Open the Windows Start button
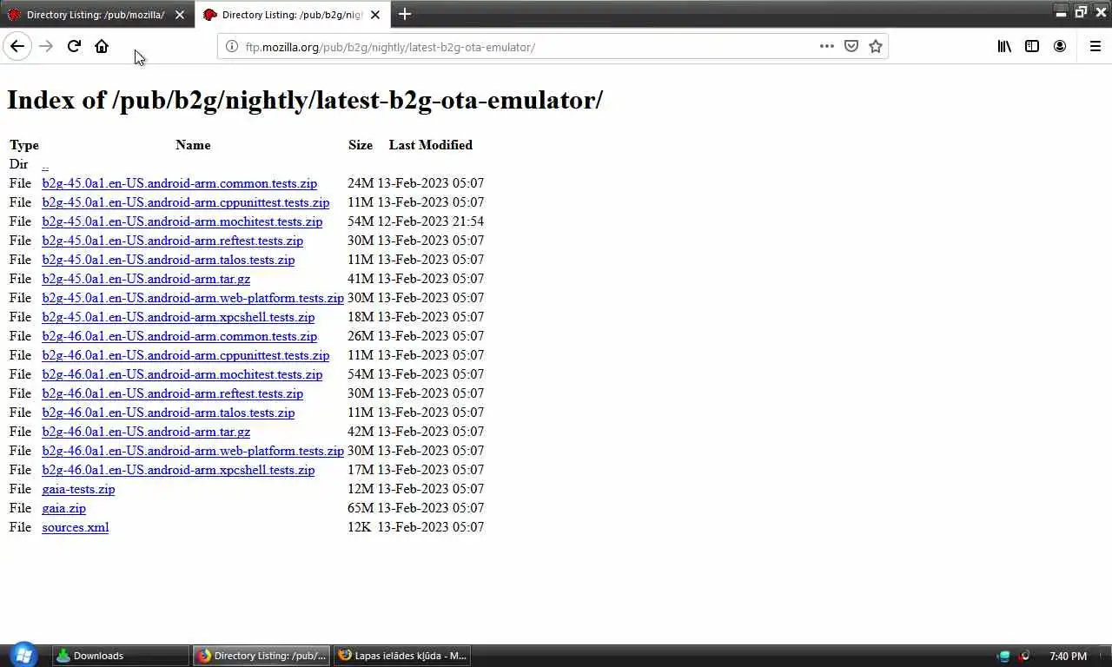Screen dimensions: 1112x667 [x=23, y=656]
